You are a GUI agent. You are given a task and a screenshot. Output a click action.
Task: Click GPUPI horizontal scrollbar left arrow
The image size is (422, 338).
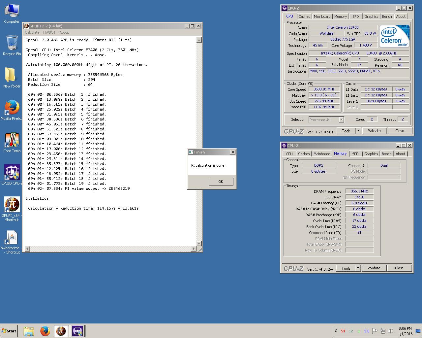point(27,249)
